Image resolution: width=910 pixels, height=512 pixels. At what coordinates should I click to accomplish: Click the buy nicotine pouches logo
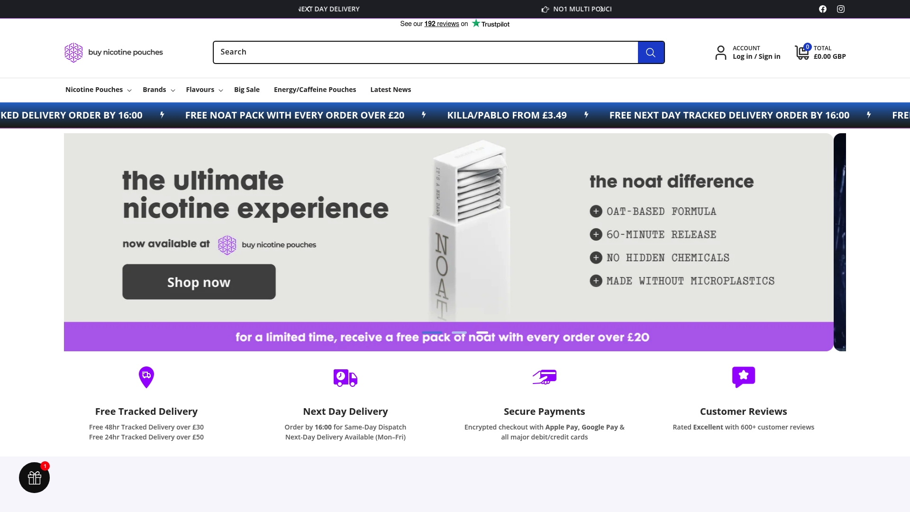(x=114, y=52)
